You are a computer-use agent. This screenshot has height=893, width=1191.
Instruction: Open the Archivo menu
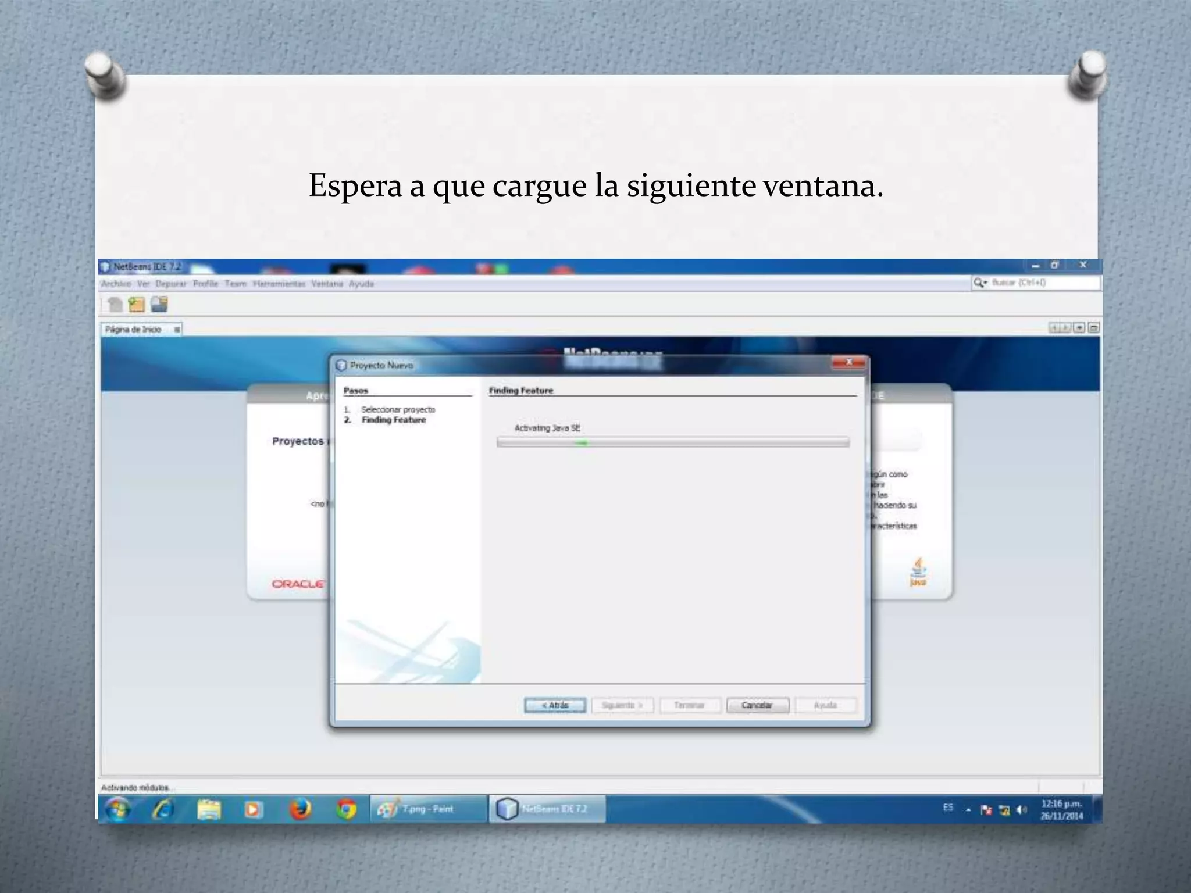tap(116, 284)
